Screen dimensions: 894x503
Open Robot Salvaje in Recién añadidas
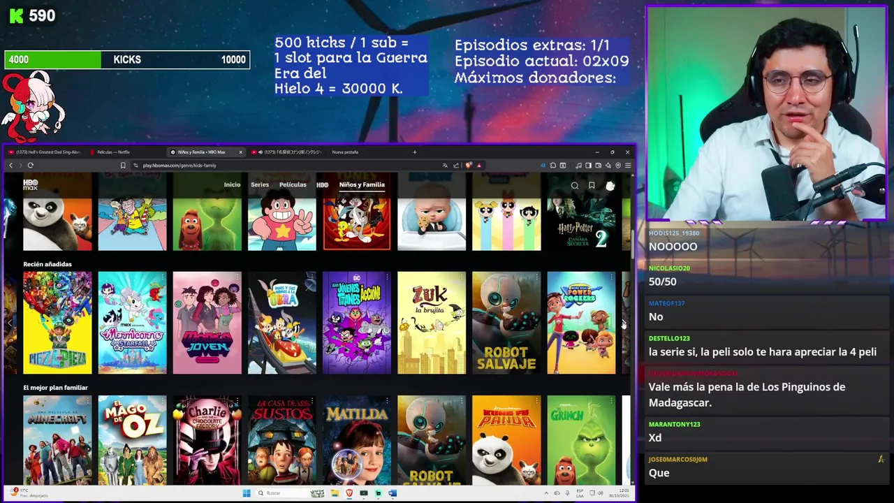point(506,323)
